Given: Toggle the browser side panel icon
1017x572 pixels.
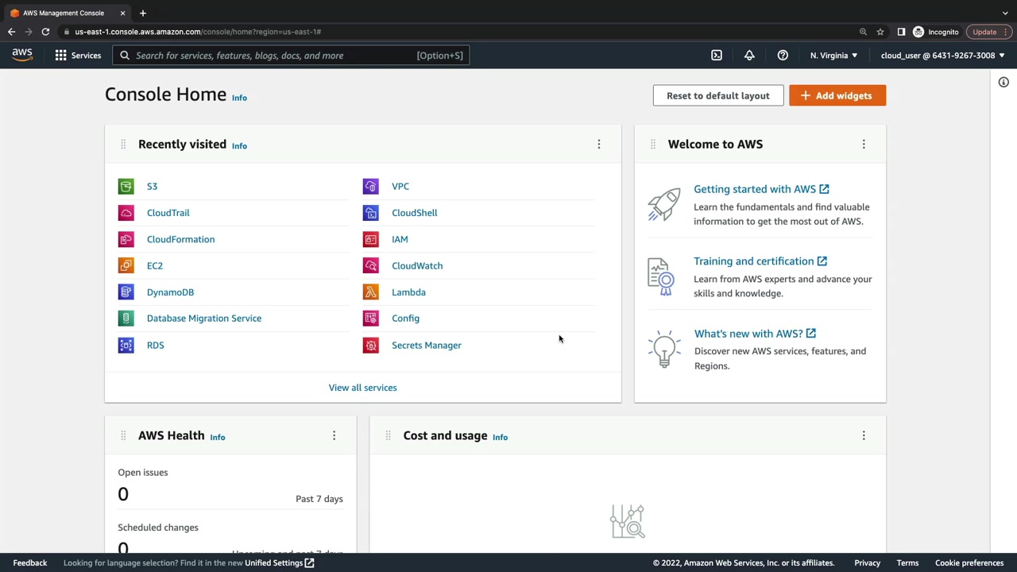Looking at the screenshot, I should pos(901,32).
